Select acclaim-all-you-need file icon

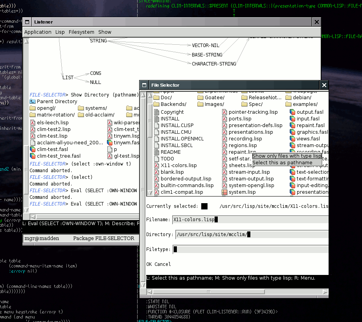[x=33, y=143]
